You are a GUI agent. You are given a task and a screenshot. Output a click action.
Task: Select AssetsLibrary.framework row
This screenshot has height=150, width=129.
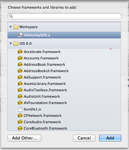click(64, 84)
